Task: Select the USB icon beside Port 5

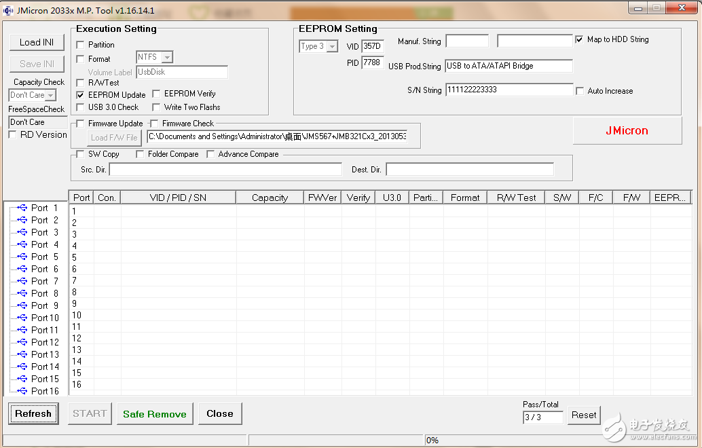Action: (x=22, y=257)
